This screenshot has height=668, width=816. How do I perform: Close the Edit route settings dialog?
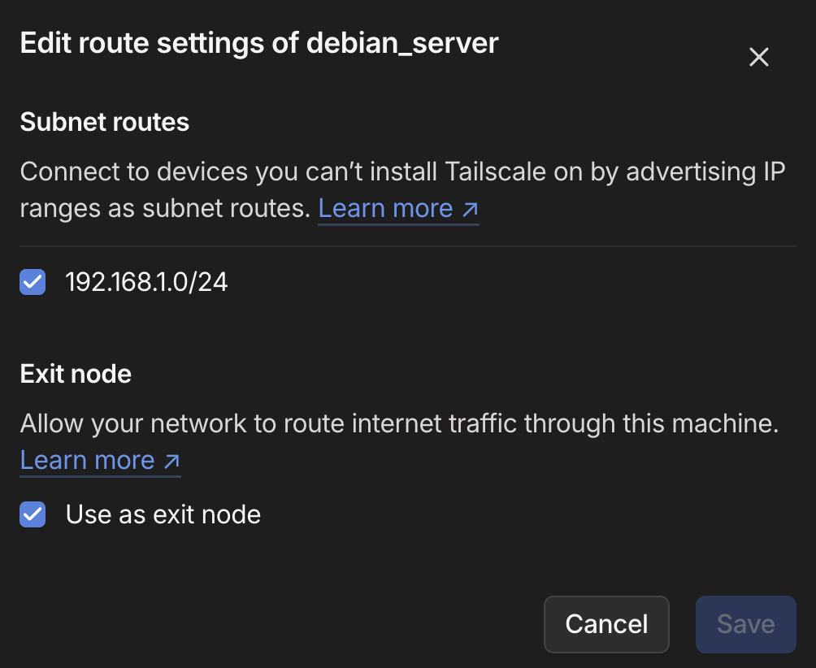pos(758,57)
